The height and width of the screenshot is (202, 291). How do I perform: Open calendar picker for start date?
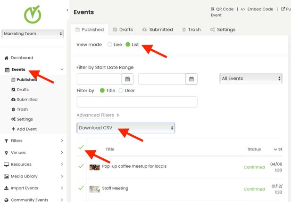[128, 79]
